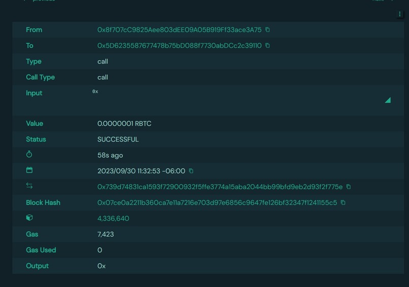
Task: Select the Gas Used value 0
Action: point(99,250)
